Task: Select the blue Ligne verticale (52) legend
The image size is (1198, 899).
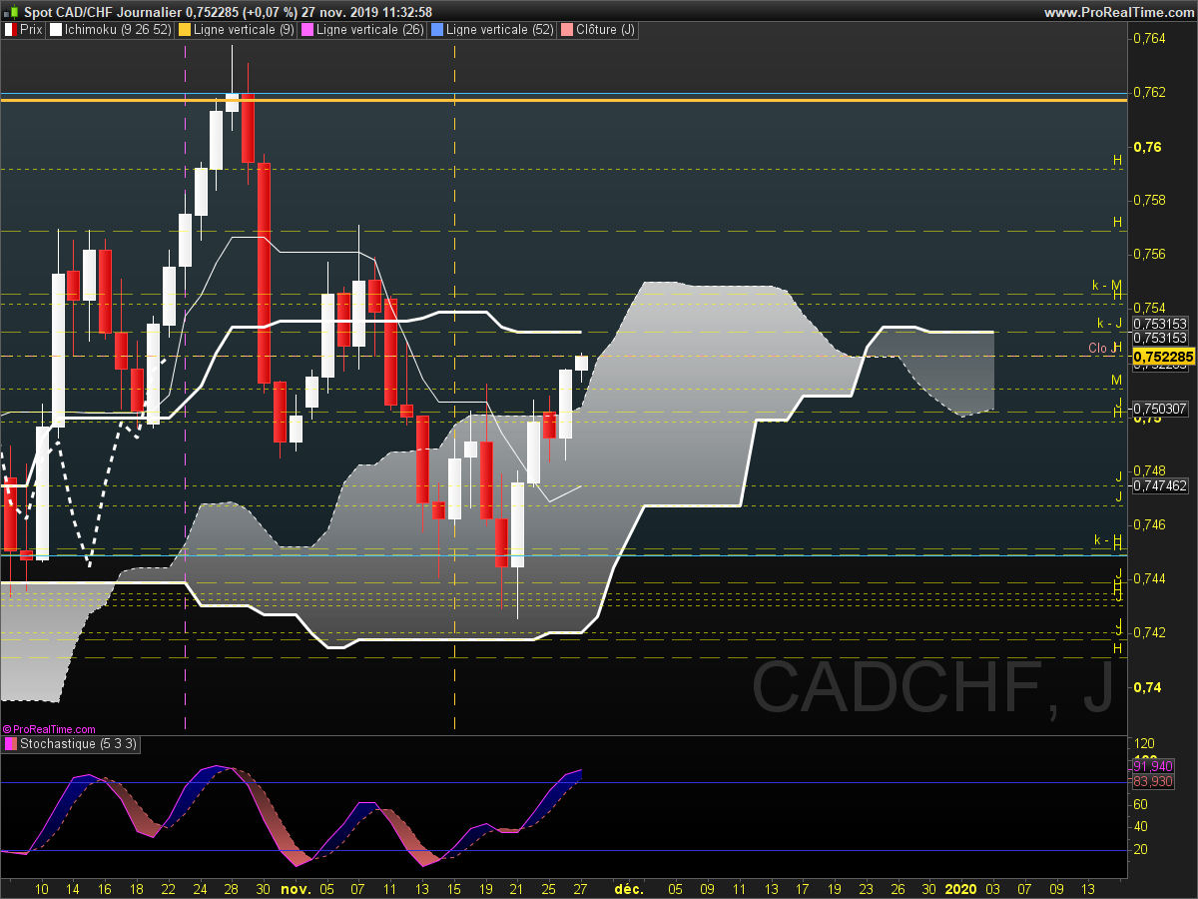Action: [492, 30]
